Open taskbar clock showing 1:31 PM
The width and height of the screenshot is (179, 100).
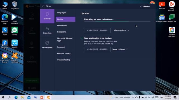pos(168,97)
